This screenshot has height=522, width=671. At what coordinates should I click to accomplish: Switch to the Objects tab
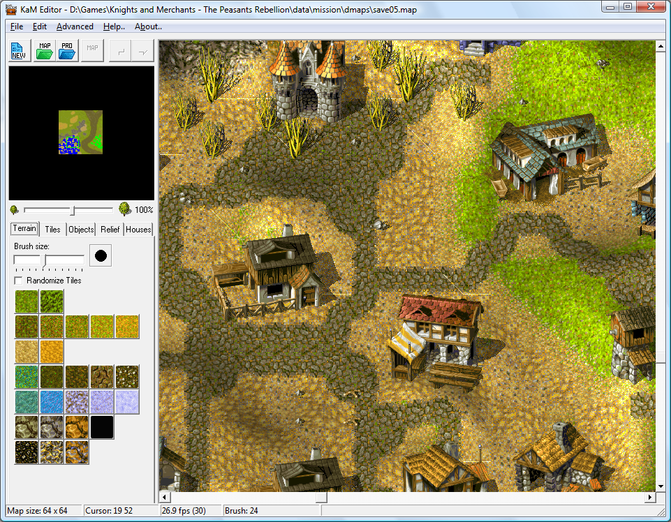coord(81,230)
